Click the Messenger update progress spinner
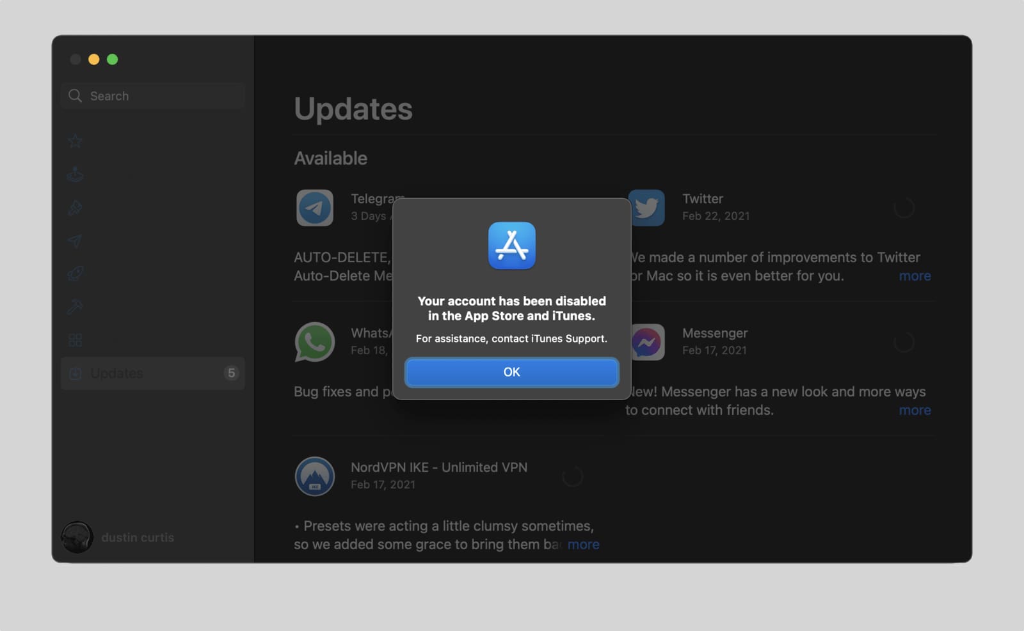 pos(904,342)
